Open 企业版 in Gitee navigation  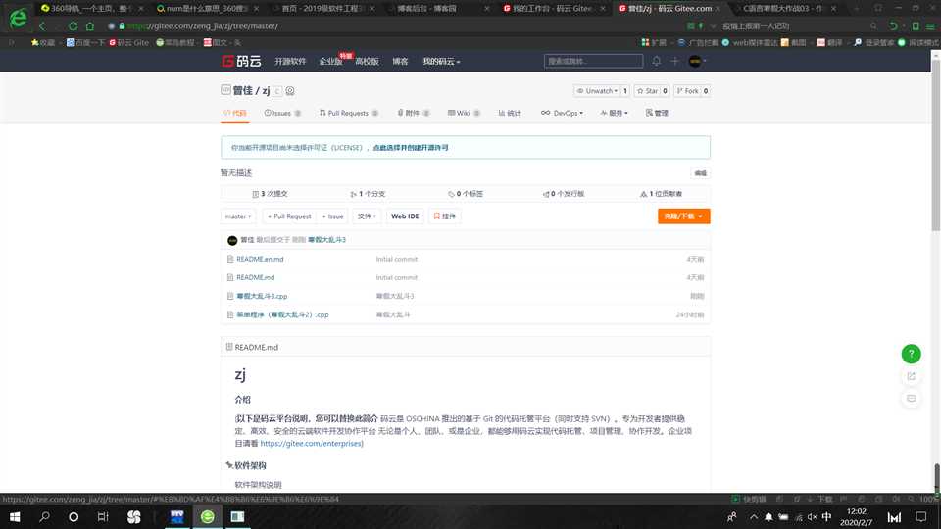coord(330,61)
